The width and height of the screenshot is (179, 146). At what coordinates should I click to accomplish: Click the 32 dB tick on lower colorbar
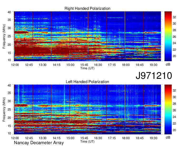click(174, 90)
